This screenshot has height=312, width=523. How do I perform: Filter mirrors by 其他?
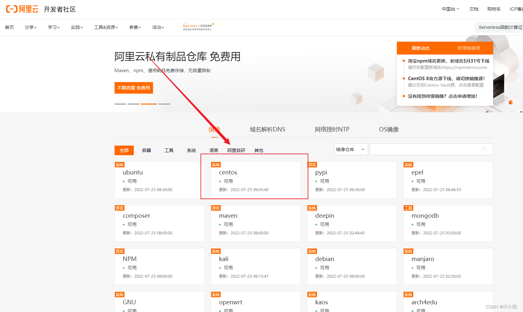259,150
